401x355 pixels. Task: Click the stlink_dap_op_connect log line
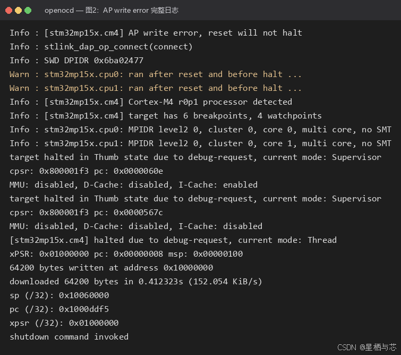click(x=101, y=47)
